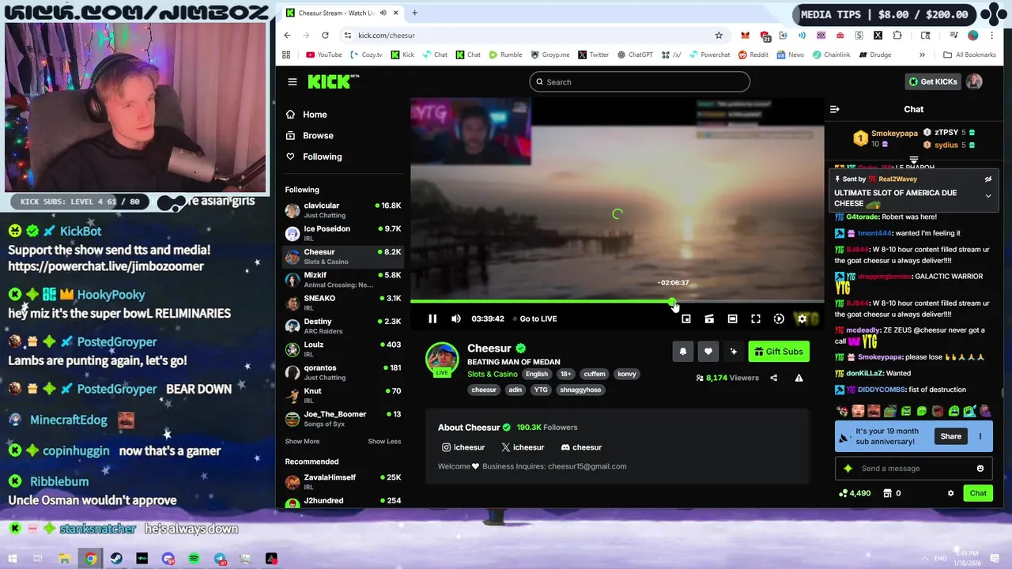Open ZavalaHimself recommended channel
This screenshot has height=569, width=1012.
[343, 481]
